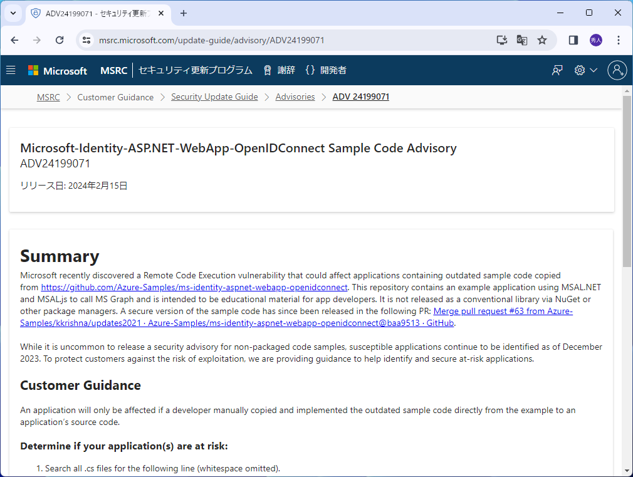633x477 pixels.
Task: Focus the address bar URL field
Action: tap(212, 40)
